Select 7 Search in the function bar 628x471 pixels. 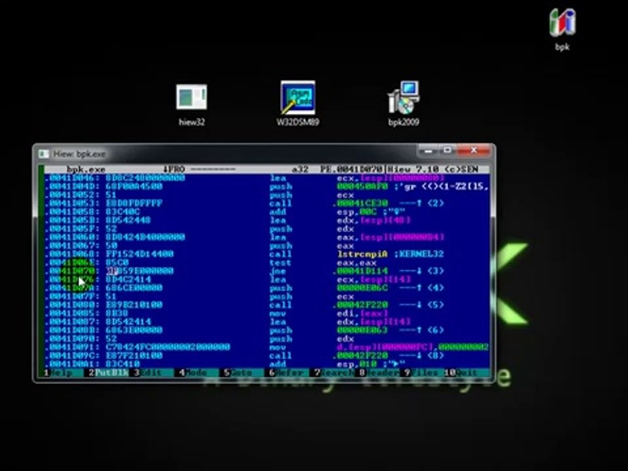tap(334, 373)
